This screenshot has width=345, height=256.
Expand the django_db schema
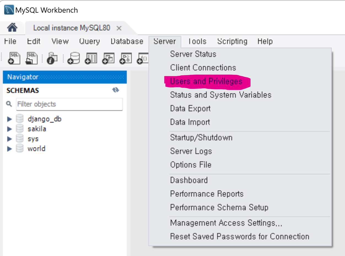(10, 119)
